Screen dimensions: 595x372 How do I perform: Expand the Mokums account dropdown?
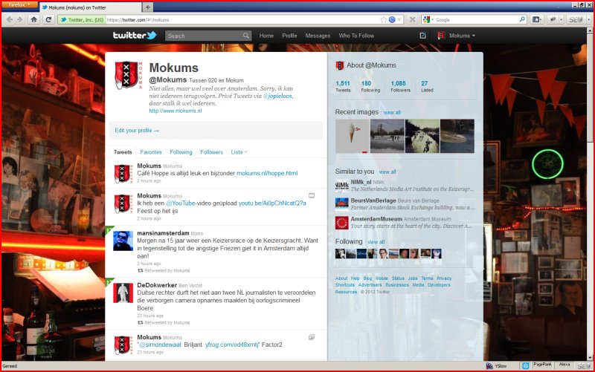pyautogui.click(x=456, y=36)
